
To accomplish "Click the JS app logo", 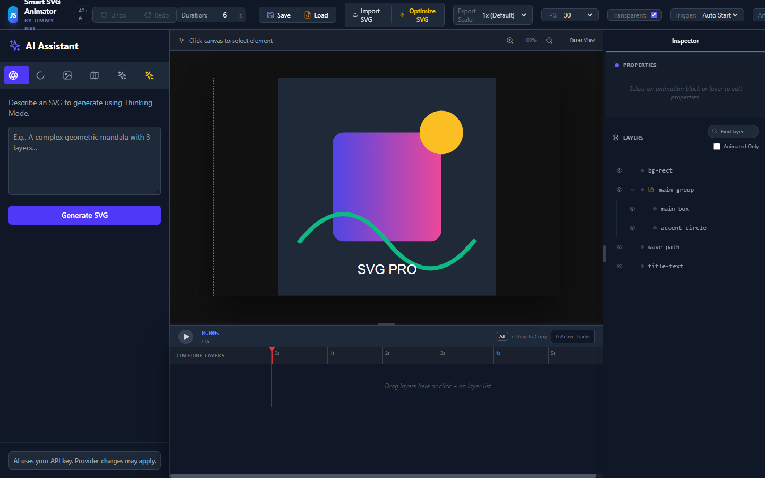I will tap(13, 15).
